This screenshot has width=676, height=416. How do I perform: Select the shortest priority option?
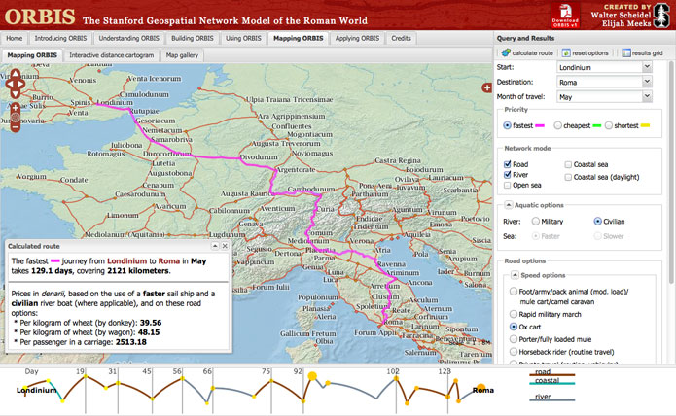pos(608,125)
